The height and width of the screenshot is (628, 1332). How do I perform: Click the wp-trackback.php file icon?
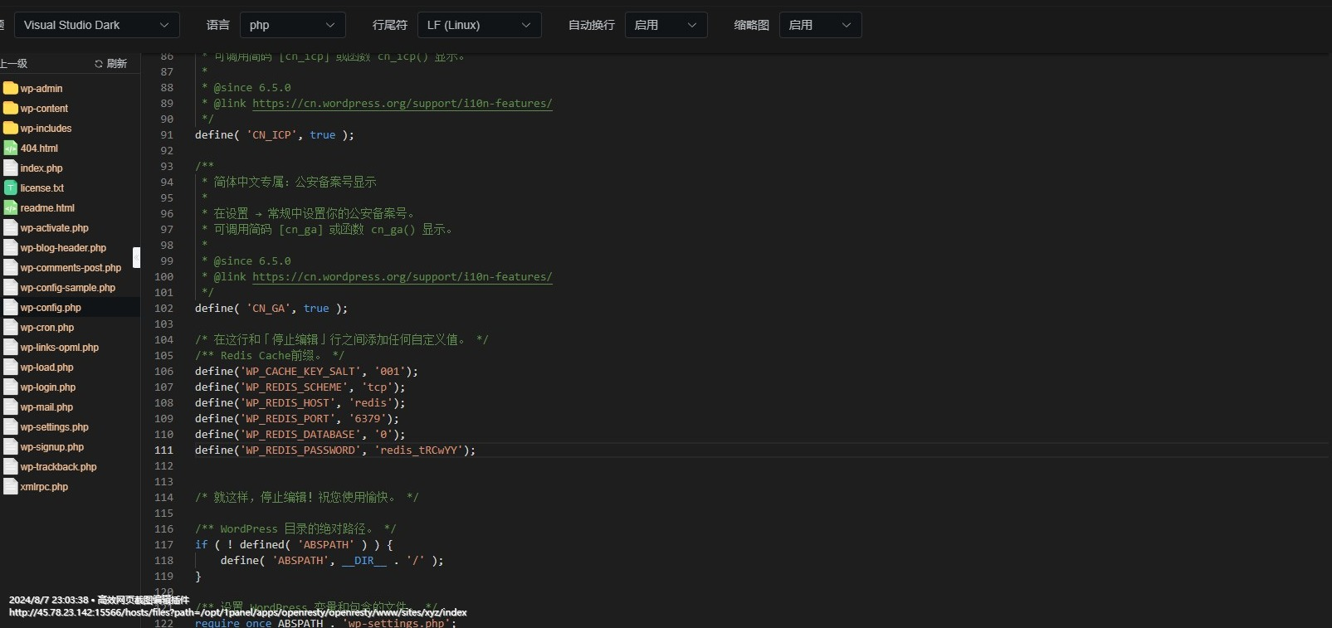(11, 466)
